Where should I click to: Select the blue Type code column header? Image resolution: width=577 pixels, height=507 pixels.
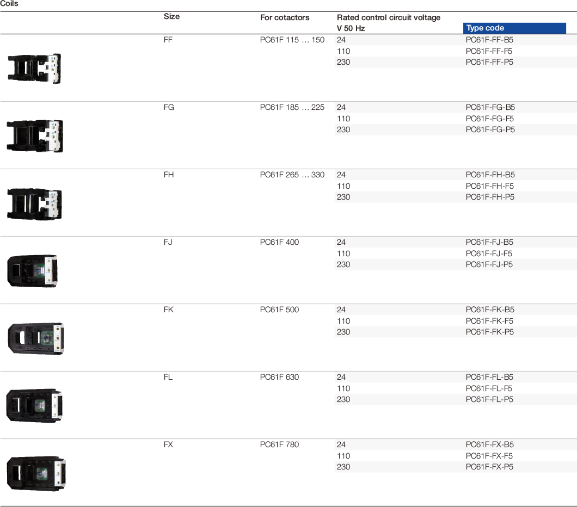514,28
